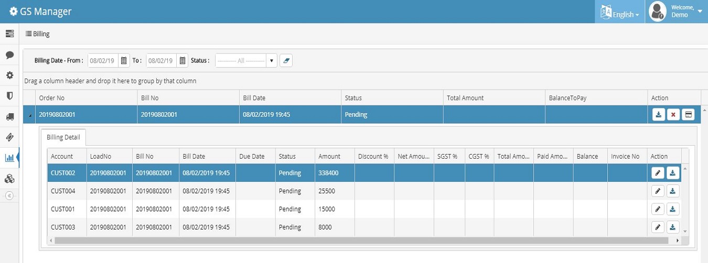Open the English language dropdown
The width and height of the screenshot is (708, 263).
click(621, 12)
